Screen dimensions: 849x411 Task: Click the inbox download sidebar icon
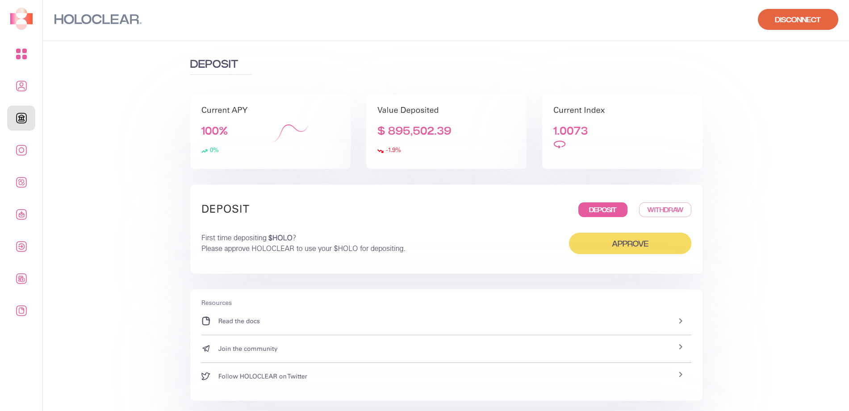coord(21,214)
